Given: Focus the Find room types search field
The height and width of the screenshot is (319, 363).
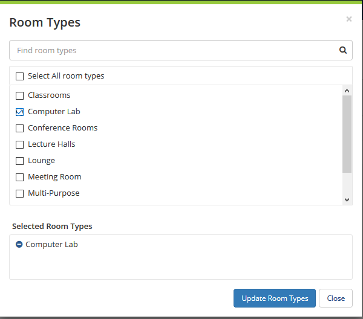Looking at the screenshot, I should click(x=172, y=51).
